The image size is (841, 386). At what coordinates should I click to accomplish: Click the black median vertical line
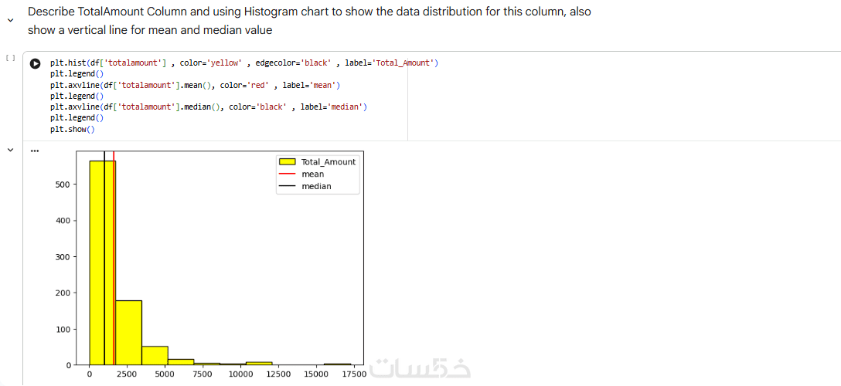[104, 232]
